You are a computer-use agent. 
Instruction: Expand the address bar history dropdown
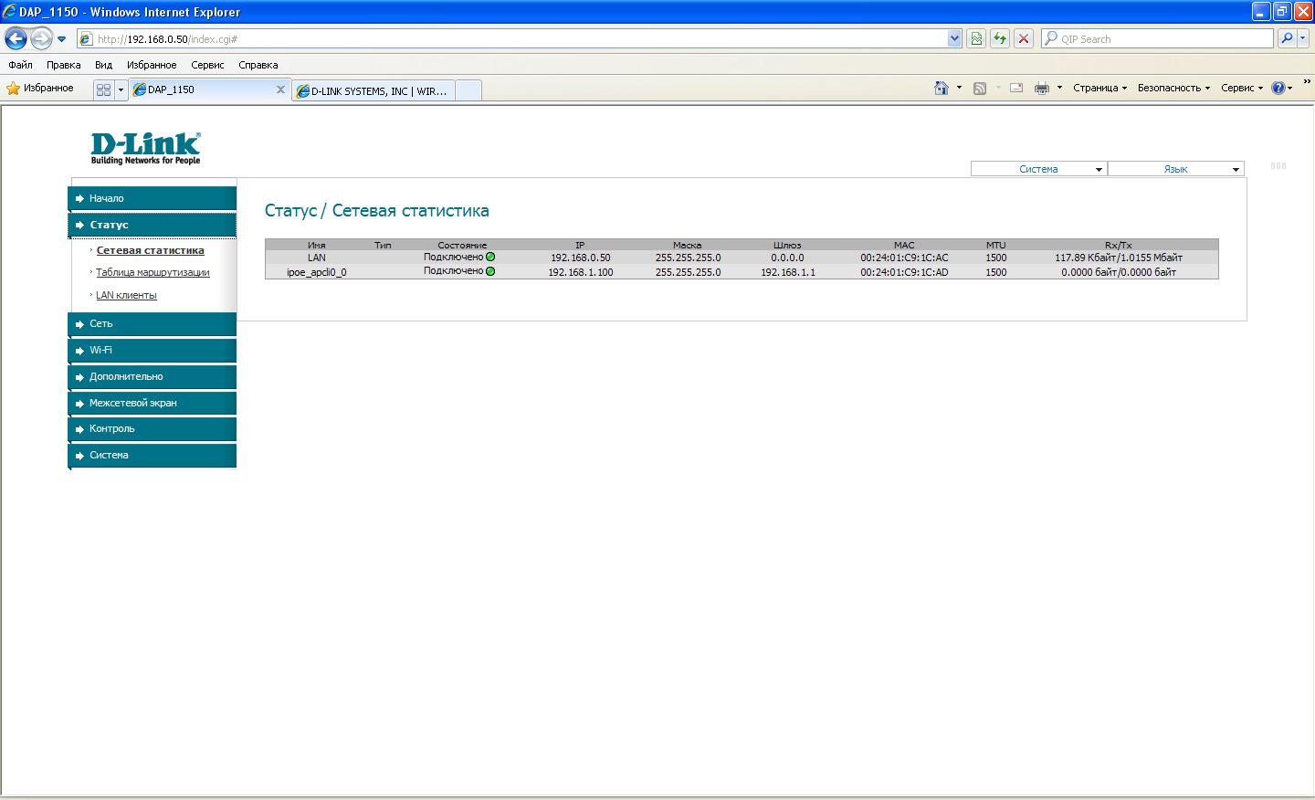point(954,38)
